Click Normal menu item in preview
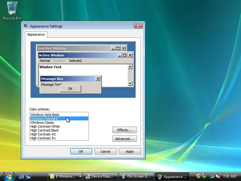The width and height of the screenshot is (241, 181). (45, 61)
